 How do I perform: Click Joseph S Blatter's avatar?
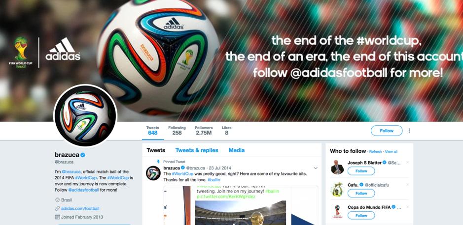(337, 167)
